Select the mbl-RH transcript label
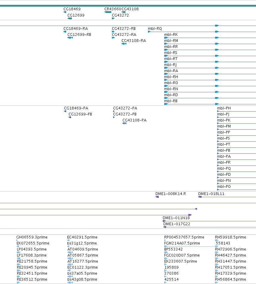The height and width of the screenshot is (284, 256). (171, 77)
